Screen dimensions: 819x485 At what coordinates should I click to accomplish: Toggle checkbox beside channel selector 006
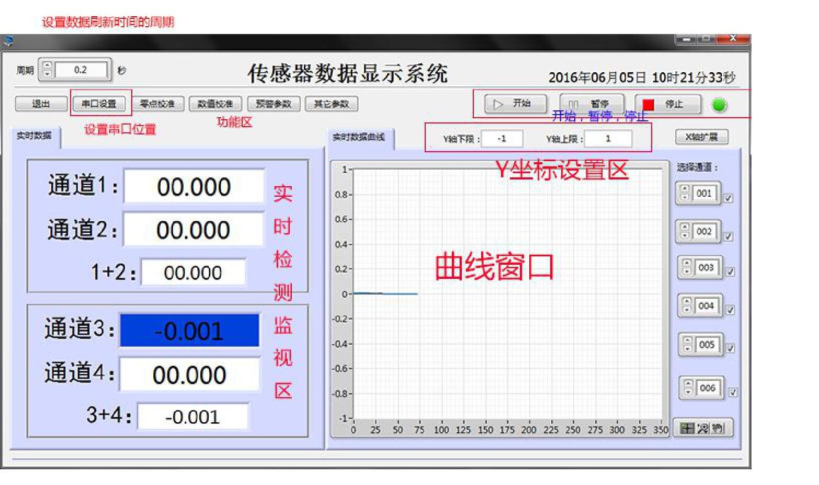pos(733,392)
